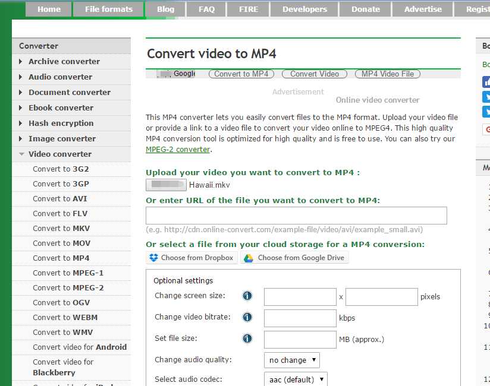Viewport: 490px width, 386px height.
Task: Open the File formats tab
Action: tap(109, 9)
